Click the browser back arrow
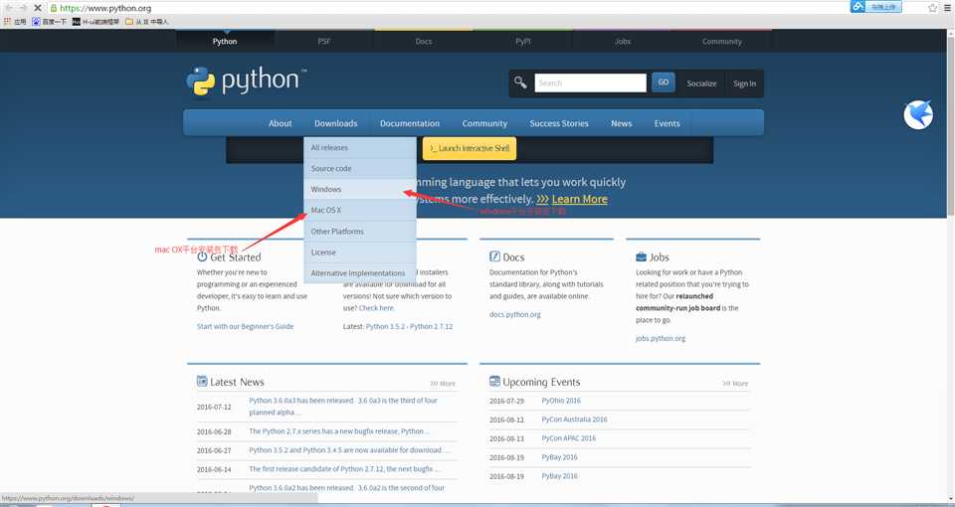Image resolution: width=955 pixels, height=507 pixels. coord(9,8)
